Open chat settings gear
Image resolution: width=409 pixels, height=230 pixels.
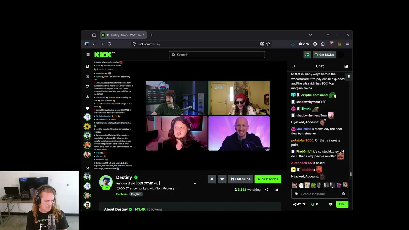[331, 204]
